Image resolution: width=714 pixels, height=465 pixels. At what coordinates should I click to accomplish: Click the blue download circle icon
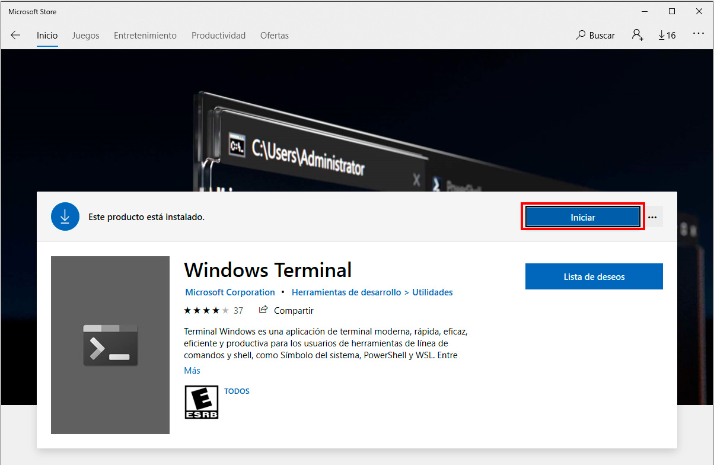65,216
